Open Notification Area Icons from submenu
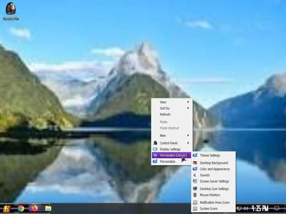The width and height of the screenshot is (286, 214). pos(213,202)
